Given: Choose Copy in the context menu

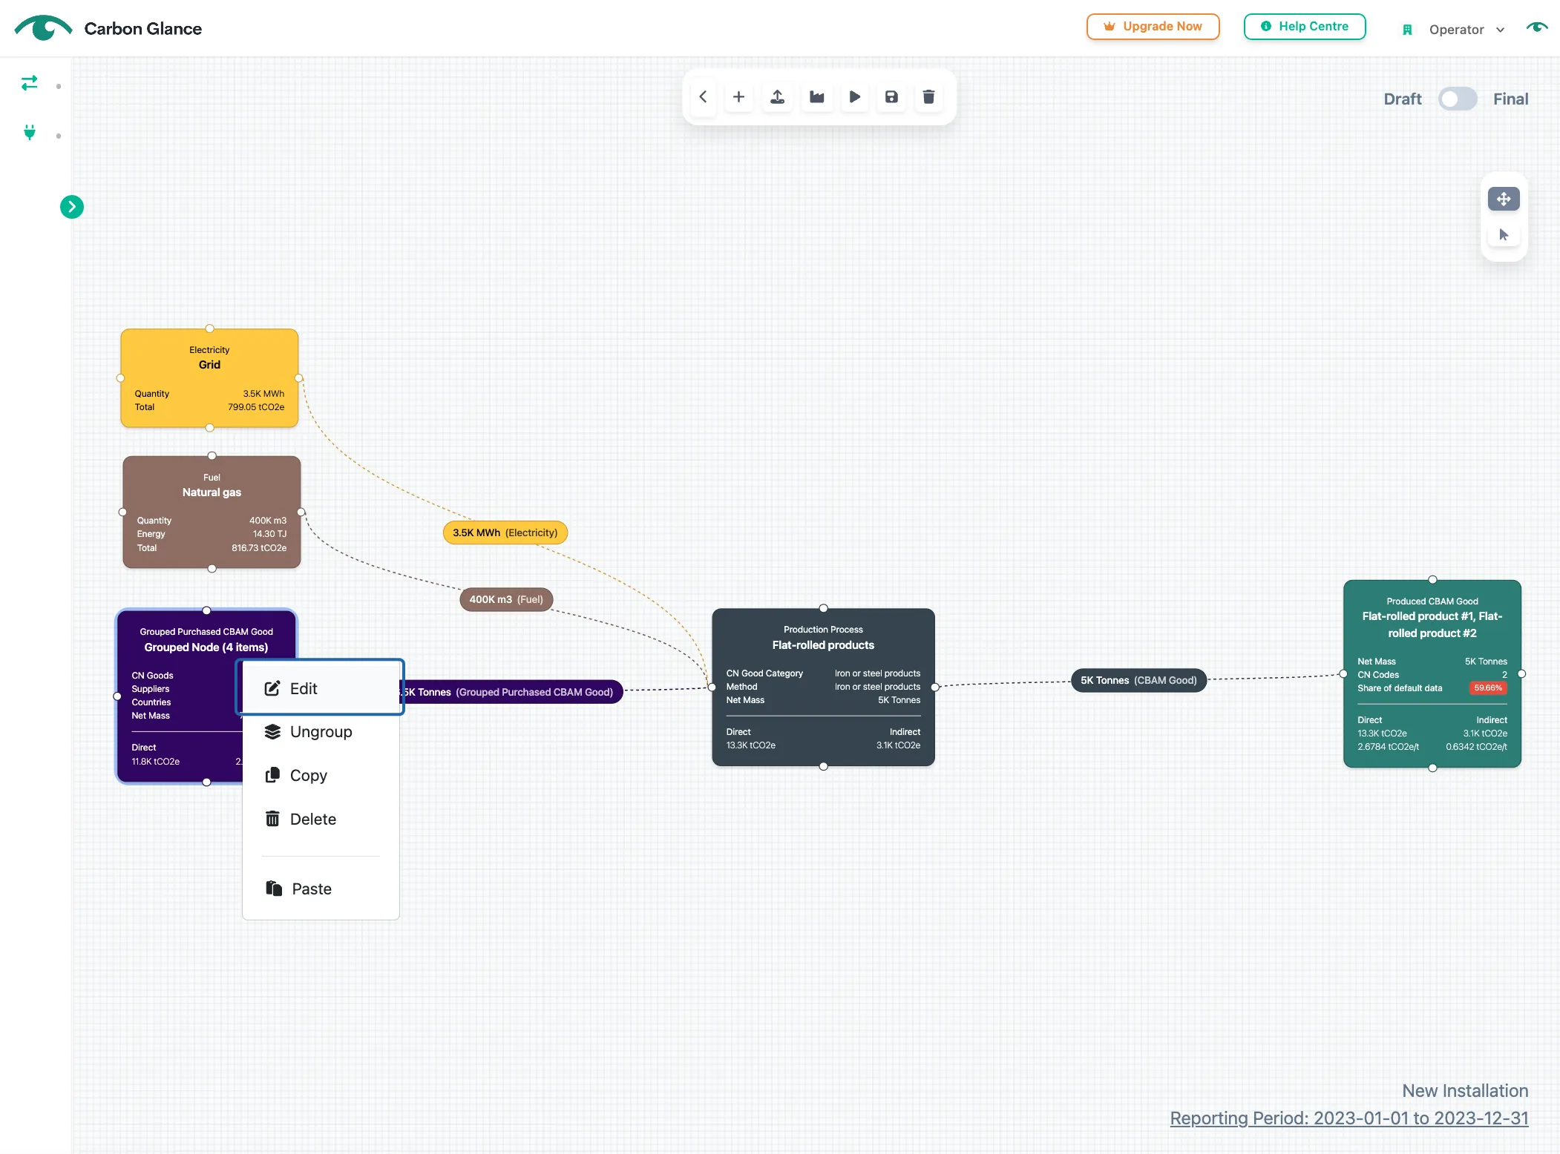Looking at the screenshot, I should pyautogui.click(x=321, y=776).
